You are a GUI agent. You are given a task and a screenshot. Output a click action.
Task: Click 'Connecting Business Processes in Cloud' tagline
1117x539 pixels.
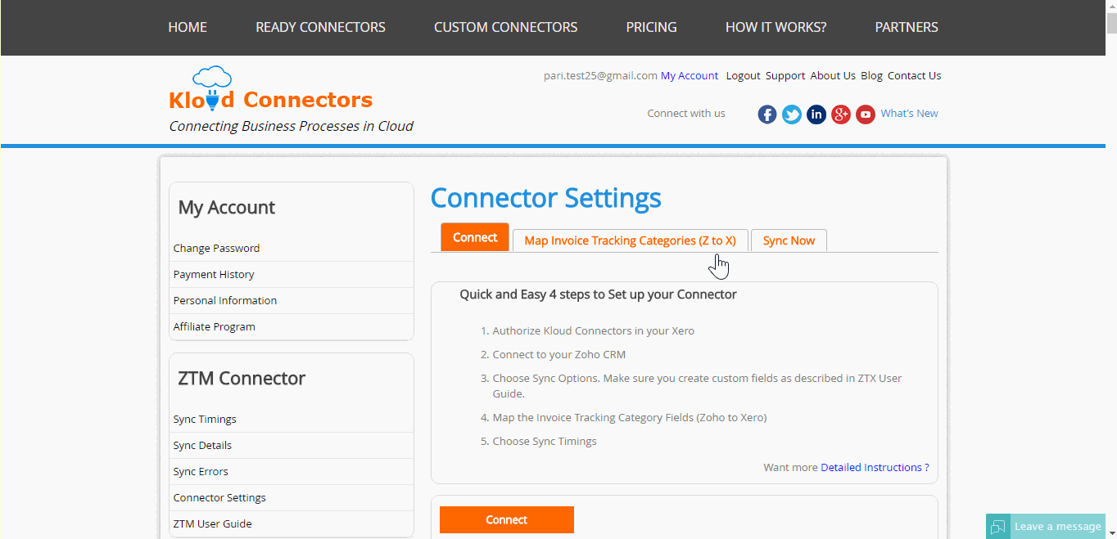tap(291, 126)
